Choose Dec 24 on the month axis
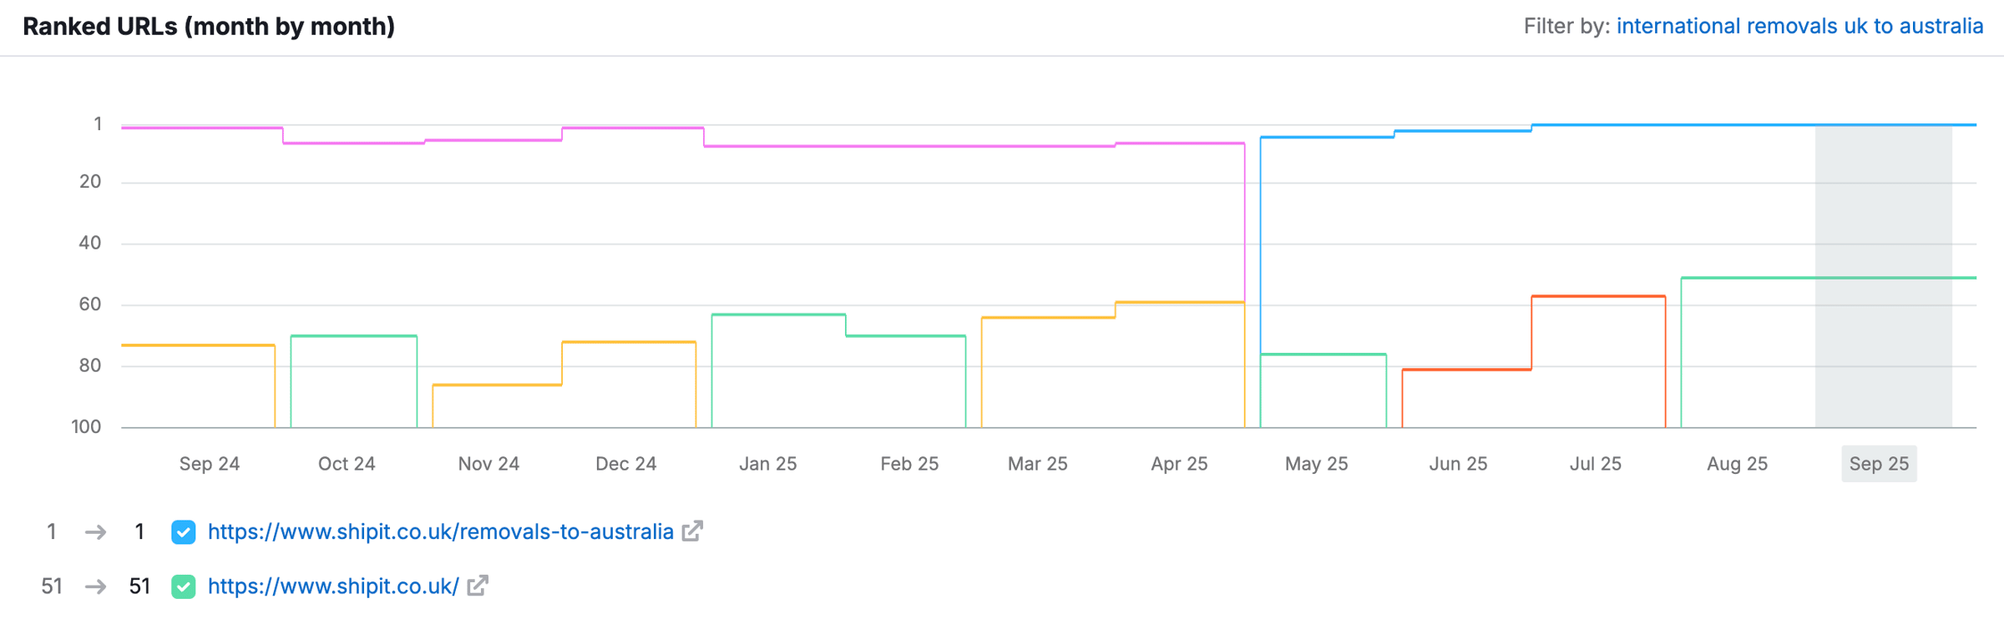The height and width of the screenshot is (639, 2004). (x=625, y=464)
